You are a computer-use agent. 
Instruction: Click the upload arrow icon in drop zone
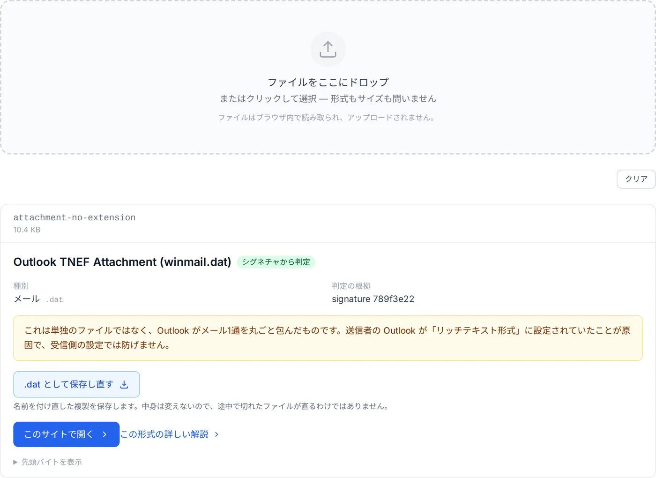328,49
